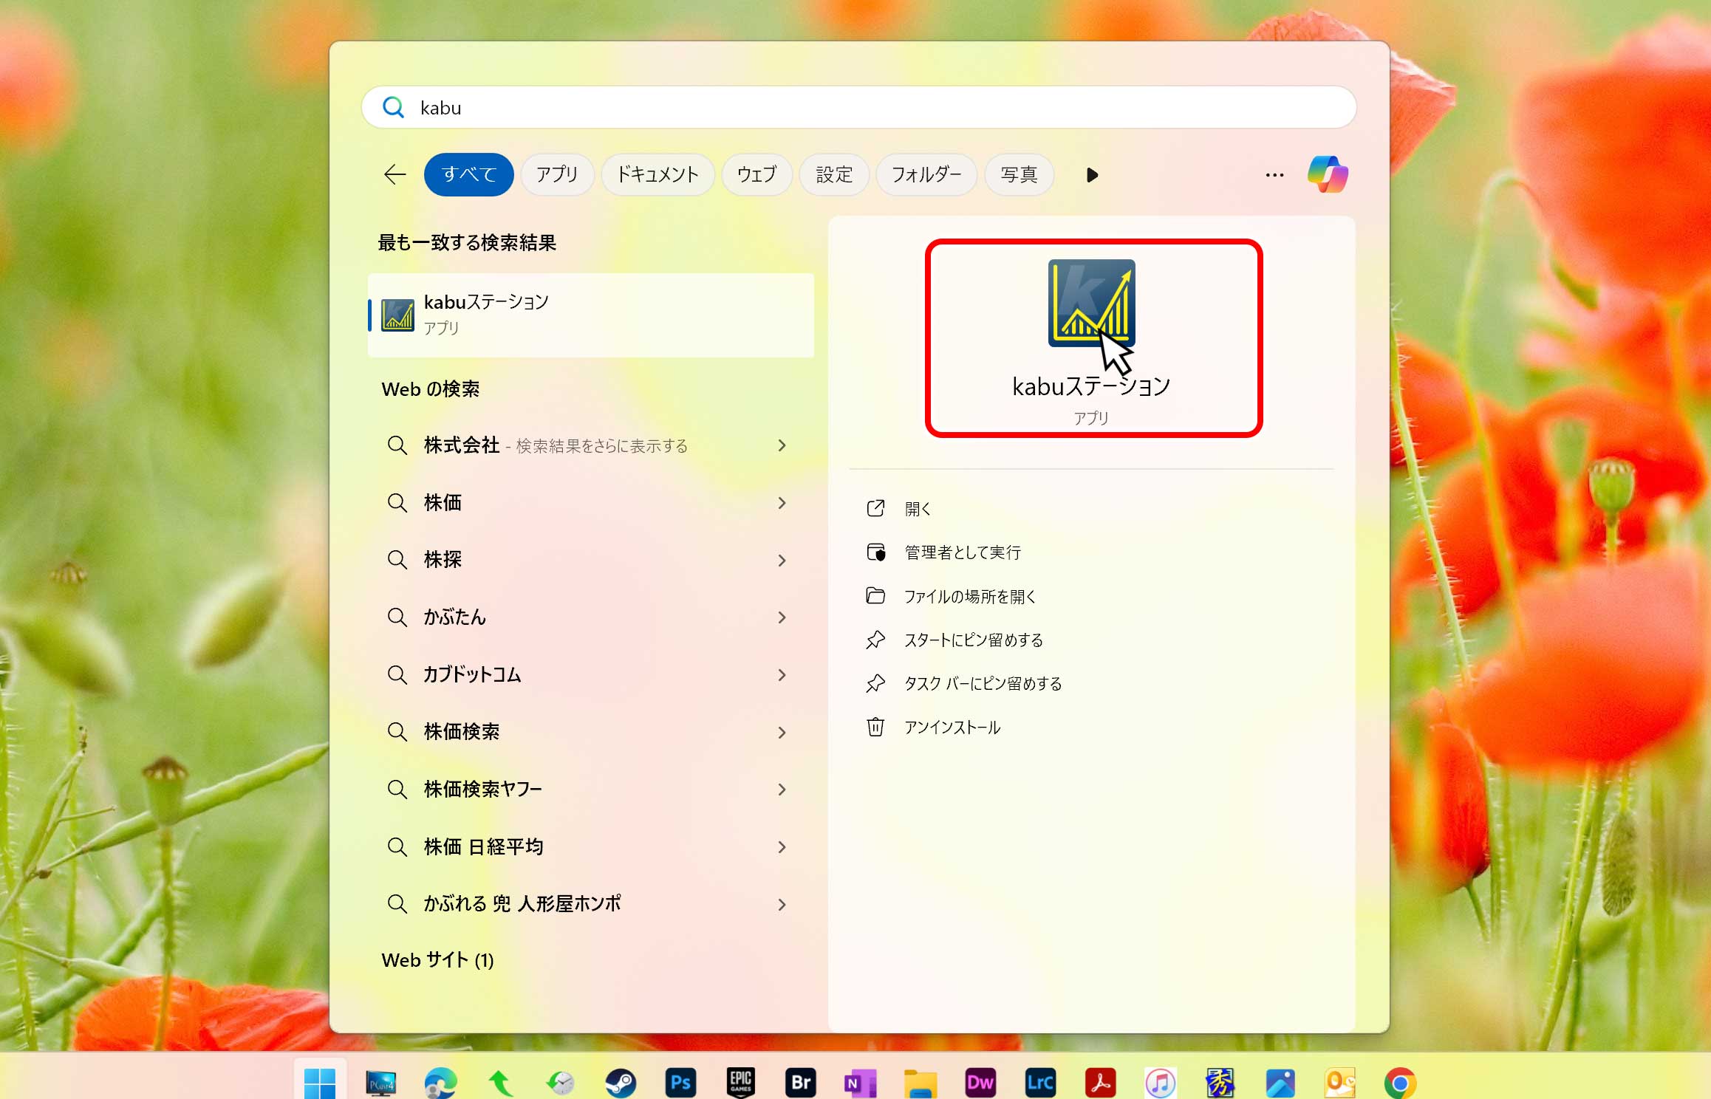1711x1099 pixels.
Task: Show more filters with the play arrow
Action: coord(1092,175)
